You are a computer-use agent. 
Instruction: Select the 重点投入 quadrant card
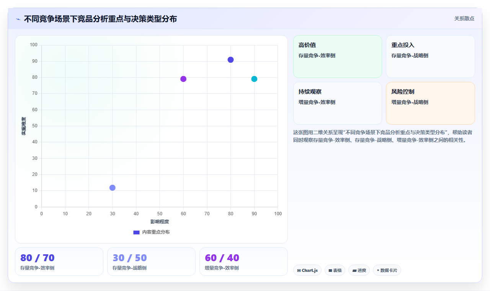(x=430, y=57)
